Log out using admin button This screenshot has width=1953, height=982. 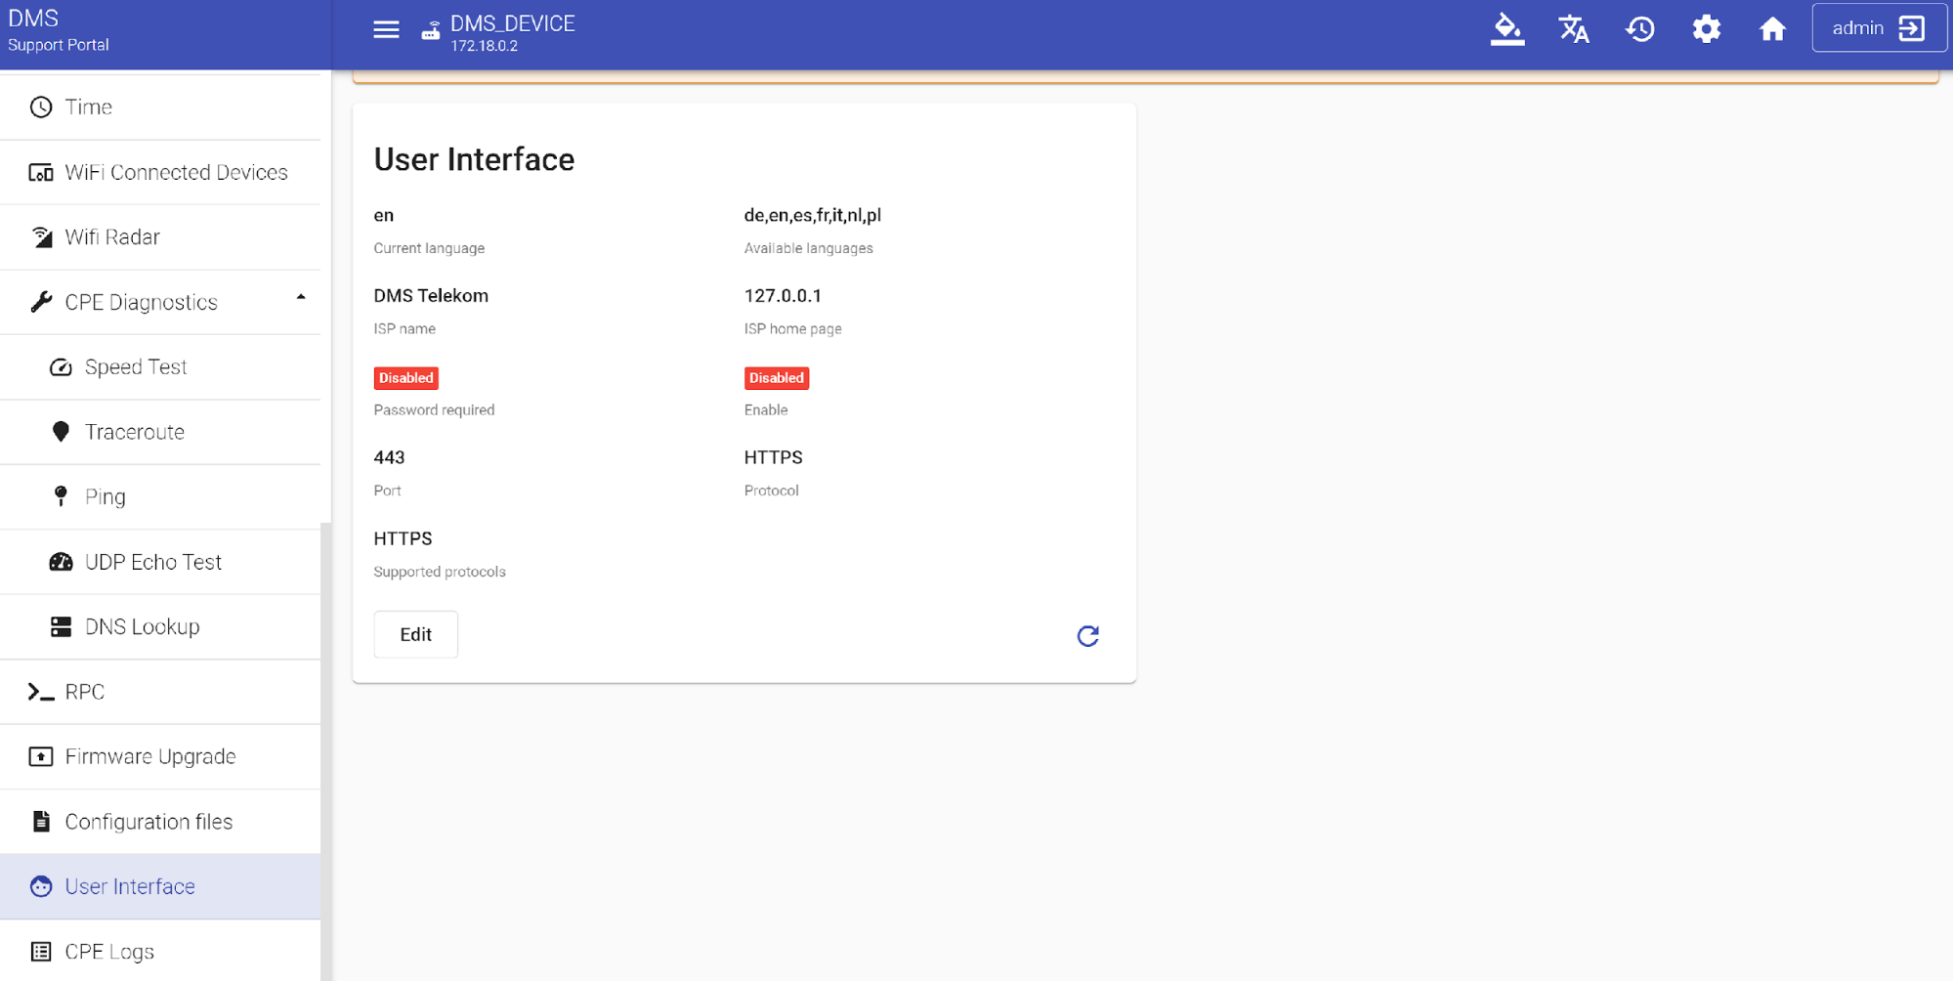1878,28
